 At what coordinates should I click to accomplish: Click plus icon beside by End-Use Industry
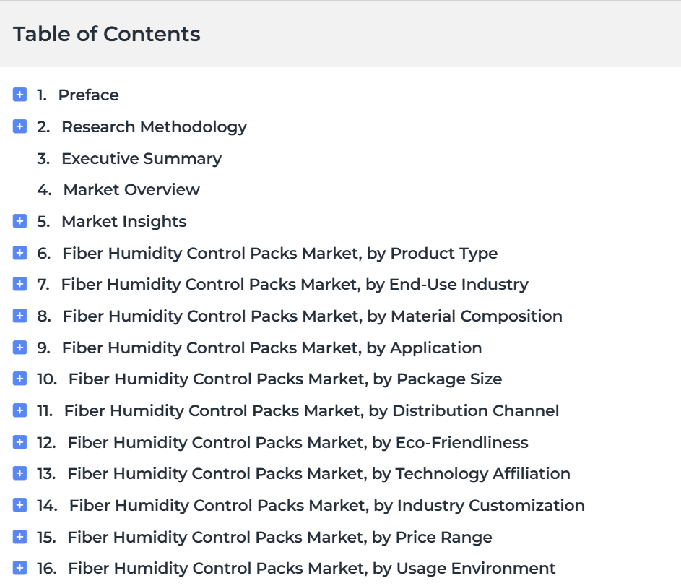coord(19,284)
